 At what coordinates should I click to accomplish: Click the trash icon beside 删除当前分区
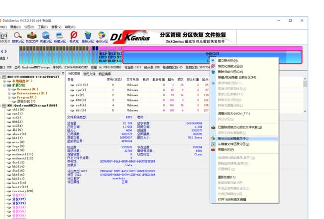click(213, 72)
